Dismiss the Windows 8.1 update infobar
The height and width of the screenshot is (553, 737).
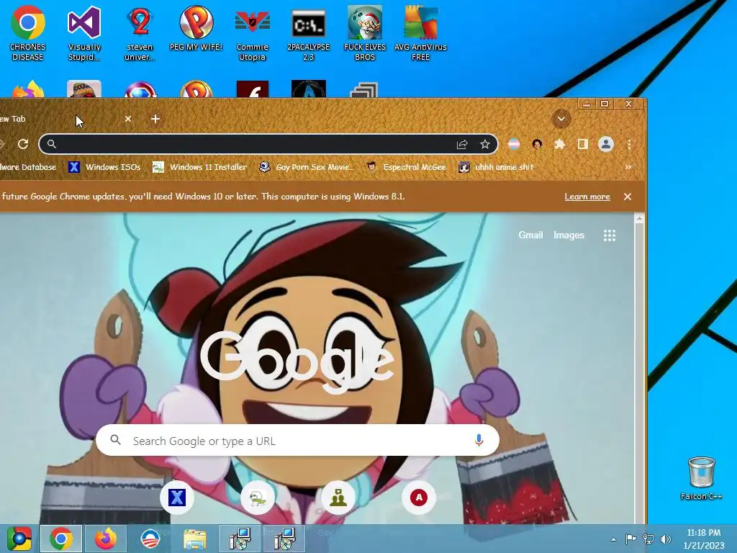click(x=628, y=197)
